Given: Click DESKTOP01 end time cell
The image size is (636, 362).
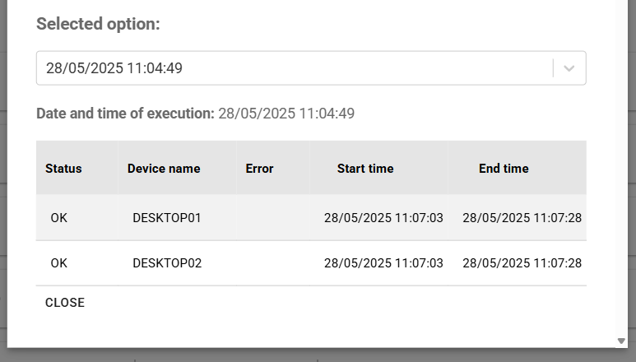Looking at the screenshot, I should click(522, 218).
